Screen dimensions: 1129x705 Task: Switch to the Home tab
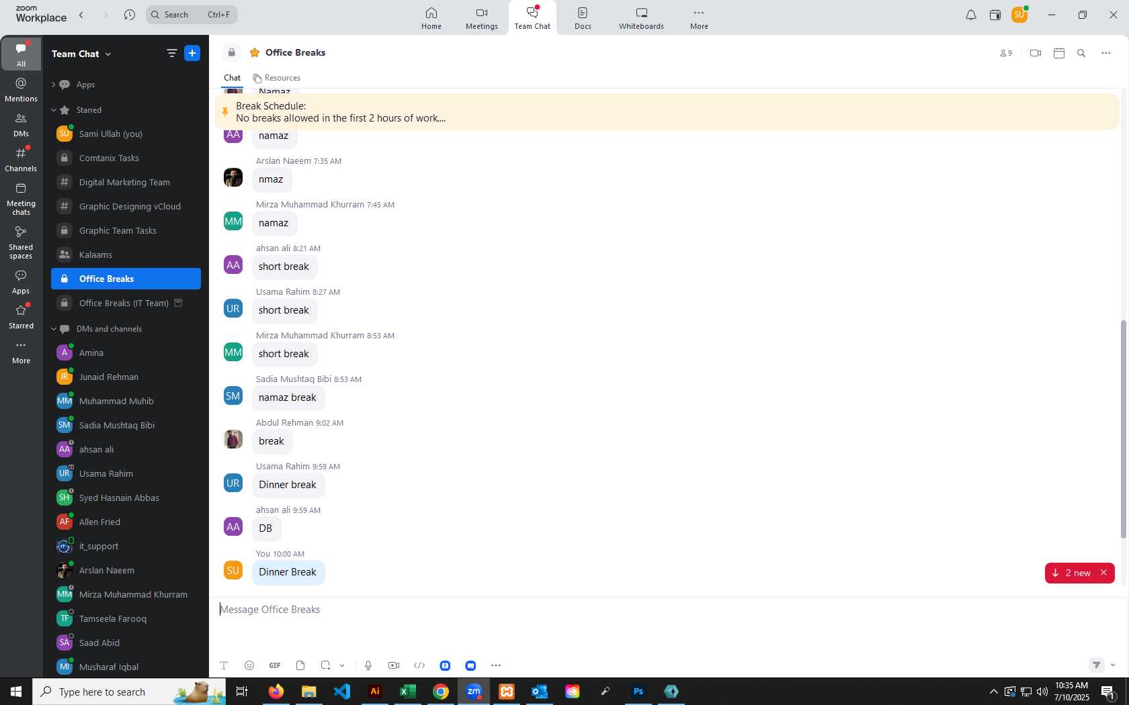(431, 18)
